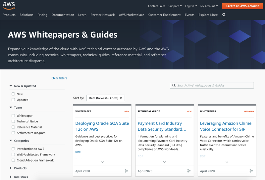Click share icon on Payment Card Industry card
The width and height of the screenshot is (265, 180).
[x=189, y=171]
